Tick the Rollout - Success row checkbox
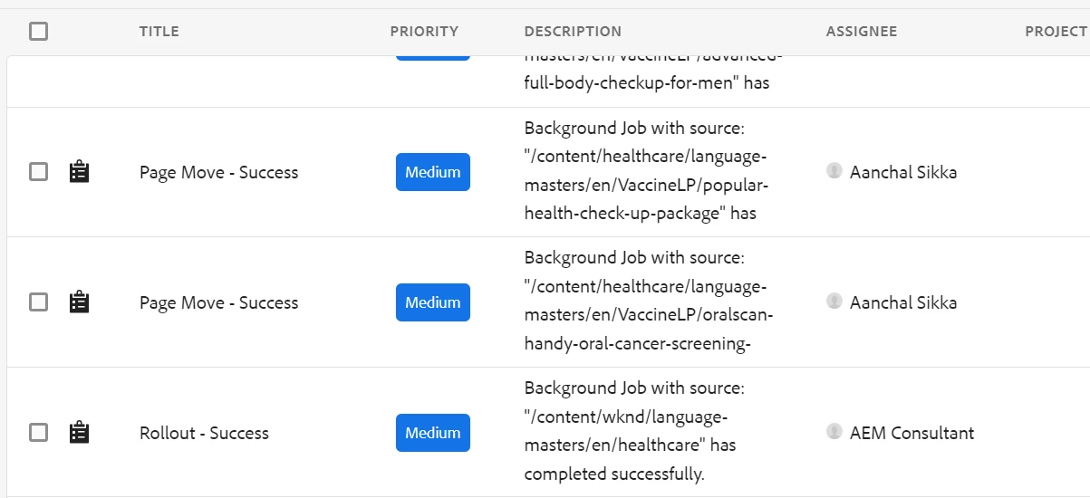Screen dimensions: 1090x498 (x=38, y=433)
